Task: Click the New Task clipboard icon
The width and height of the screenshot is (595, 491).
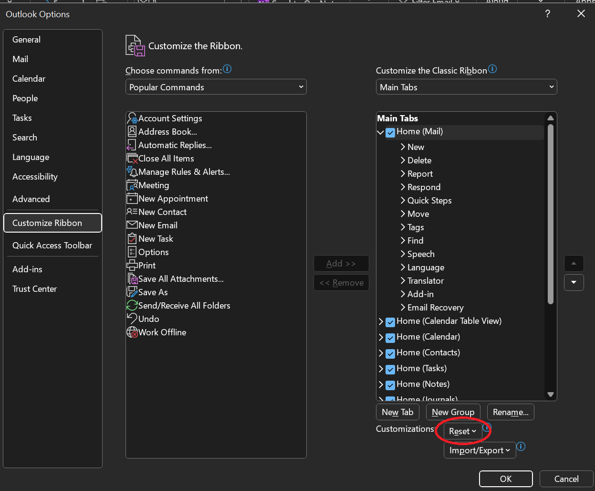Action: [132, 239]
